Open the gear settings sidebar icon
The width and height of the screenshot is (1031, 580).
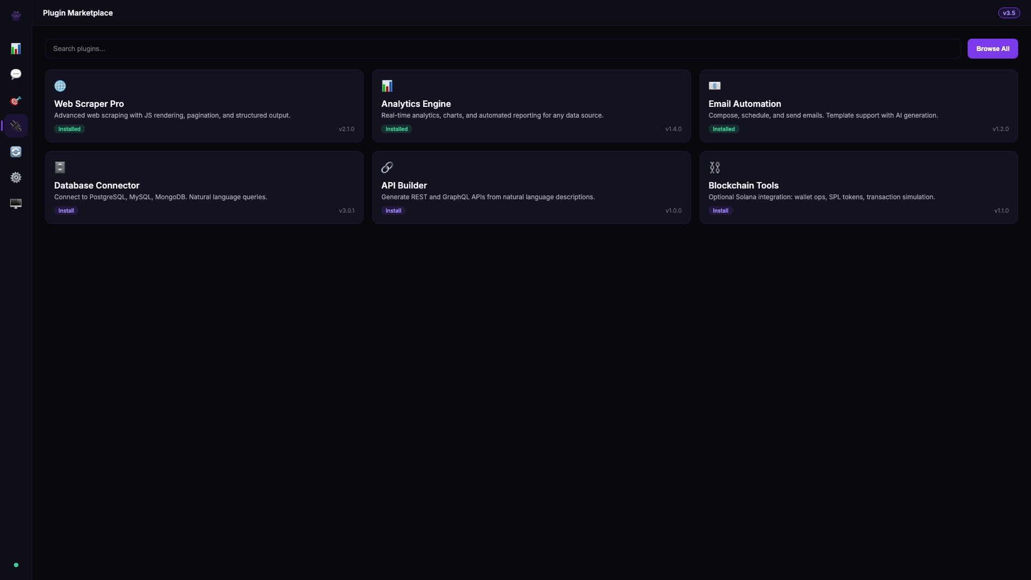(x=16, y=178)
